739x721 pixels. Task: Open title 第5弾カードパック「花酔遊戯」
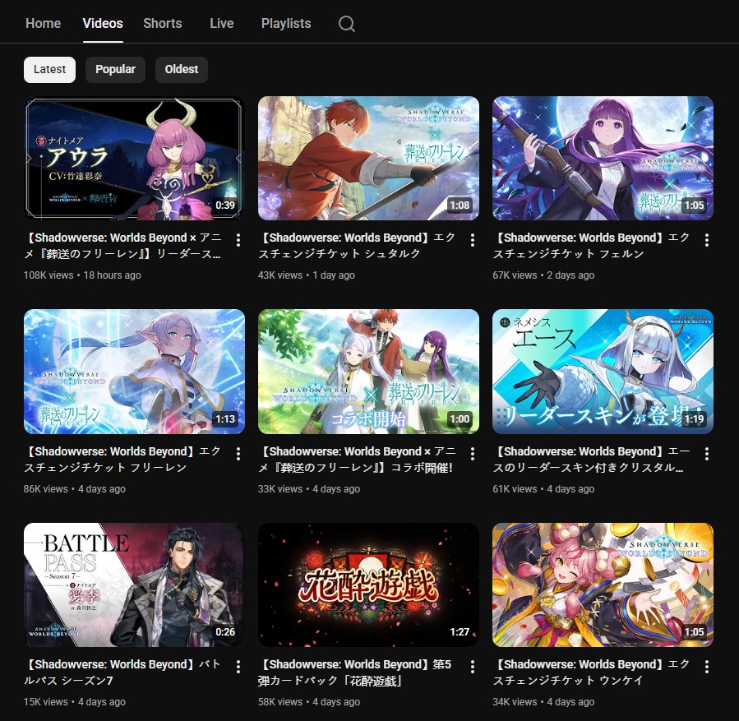[355, 672]
